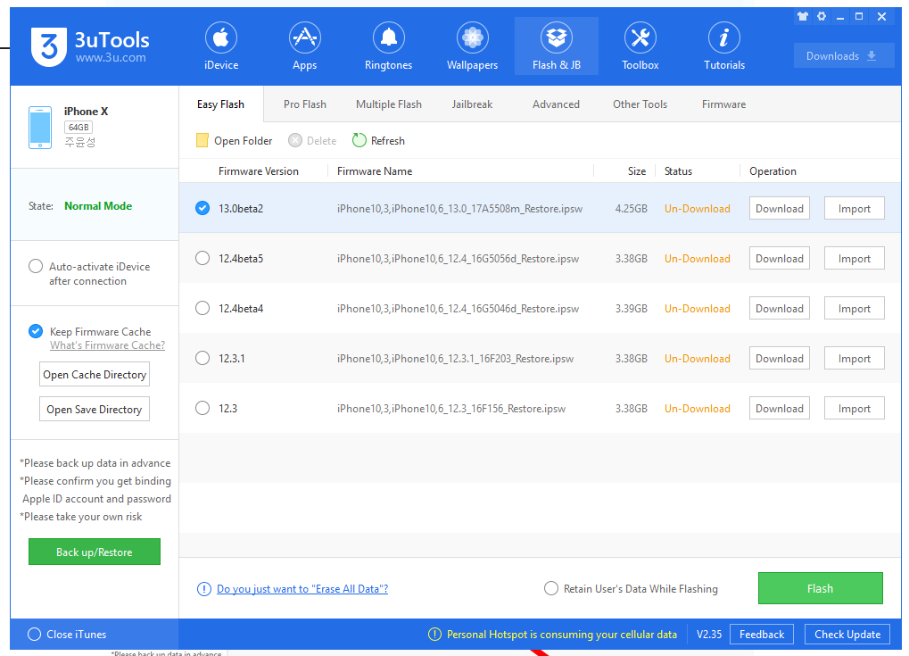Click the Back up/Restore button
The height and width of the screenshot is (656, 909).
[95, 552]
